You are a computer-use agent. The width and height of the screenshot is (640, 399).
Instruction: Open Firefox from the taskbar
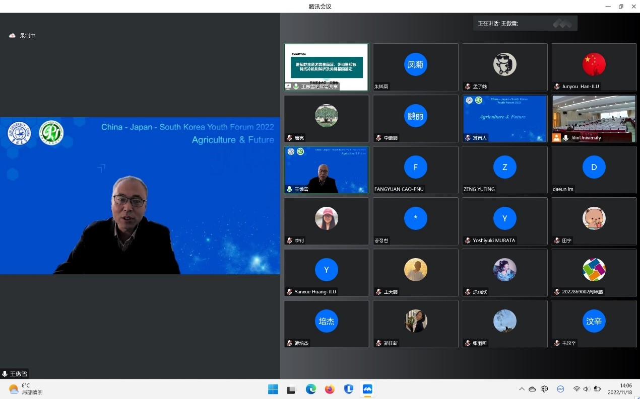[x=330, y=389]
